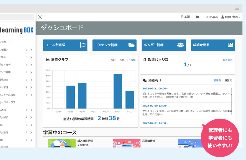This screenshot has height=160, width=246.
Task: Show 運営元 announcements
Action: tap(228, 80)
